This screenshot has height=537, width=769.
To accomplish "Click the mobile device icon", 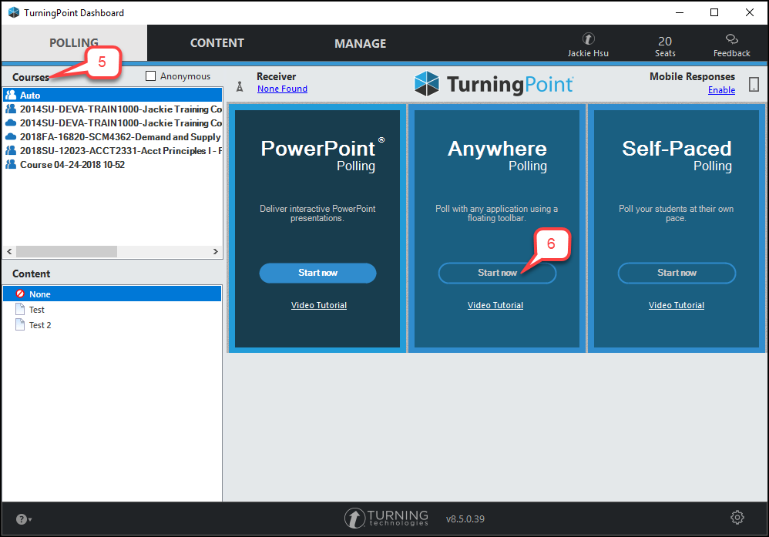I will [x=754, y=84].
